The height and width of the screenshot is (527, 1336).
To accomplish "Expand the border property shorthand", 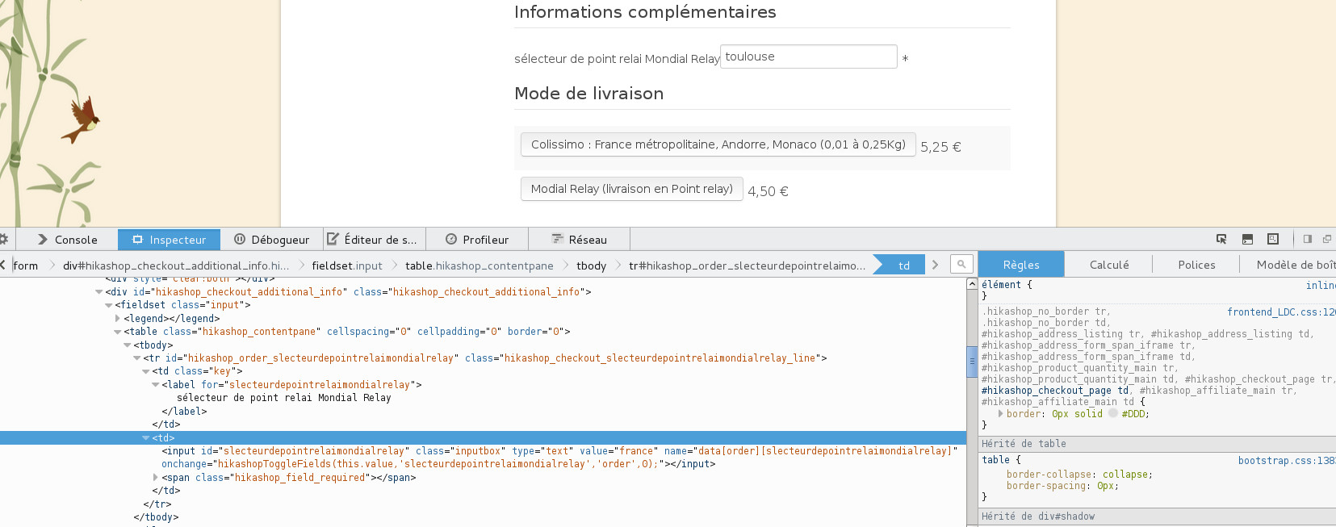I will click(x=1001, y=413).
